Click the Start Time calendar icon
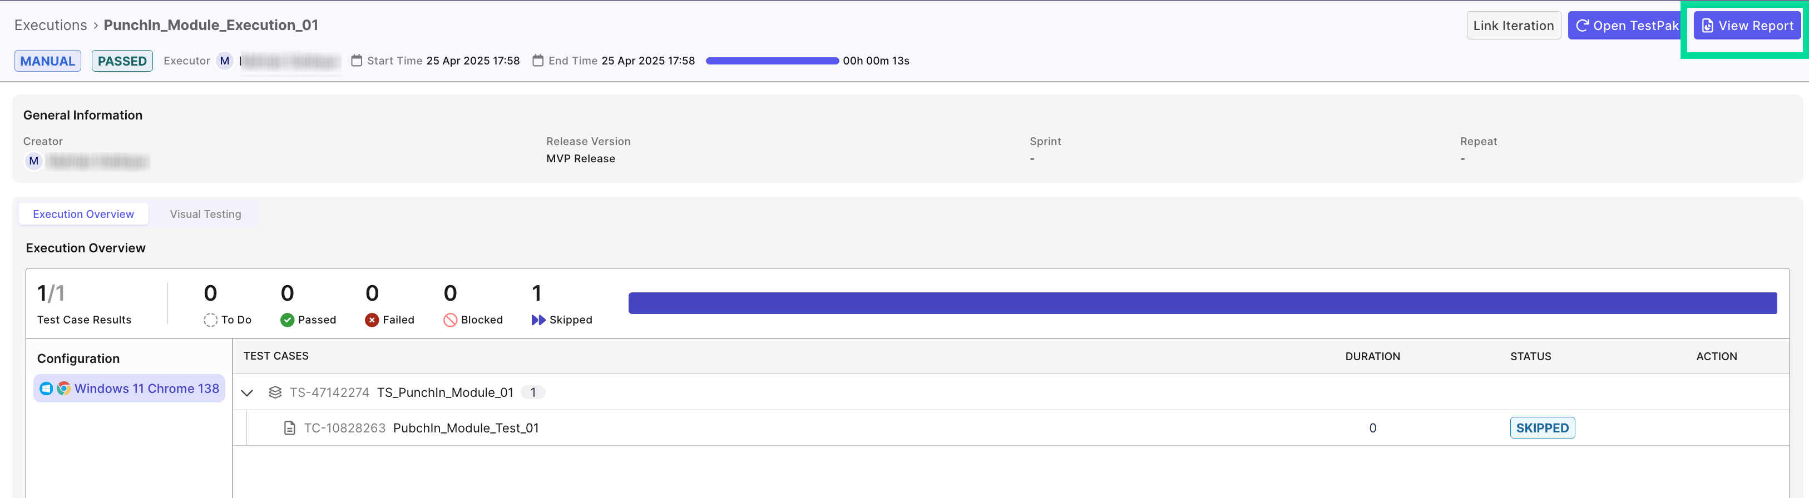This screenshot has width=1809, height=498. [357, 61]
